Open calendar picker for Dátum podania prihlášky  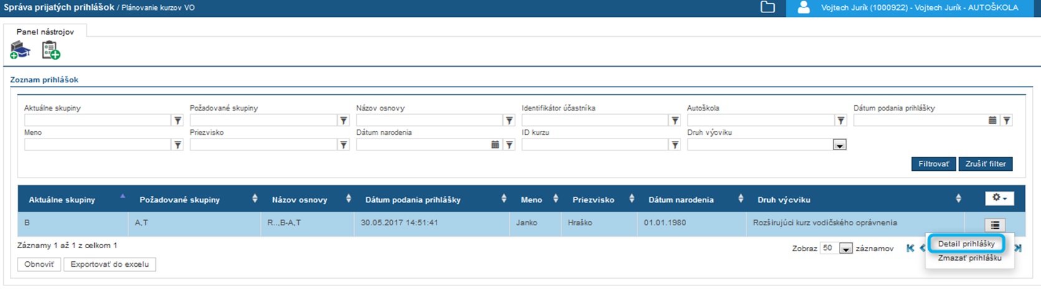992,120
